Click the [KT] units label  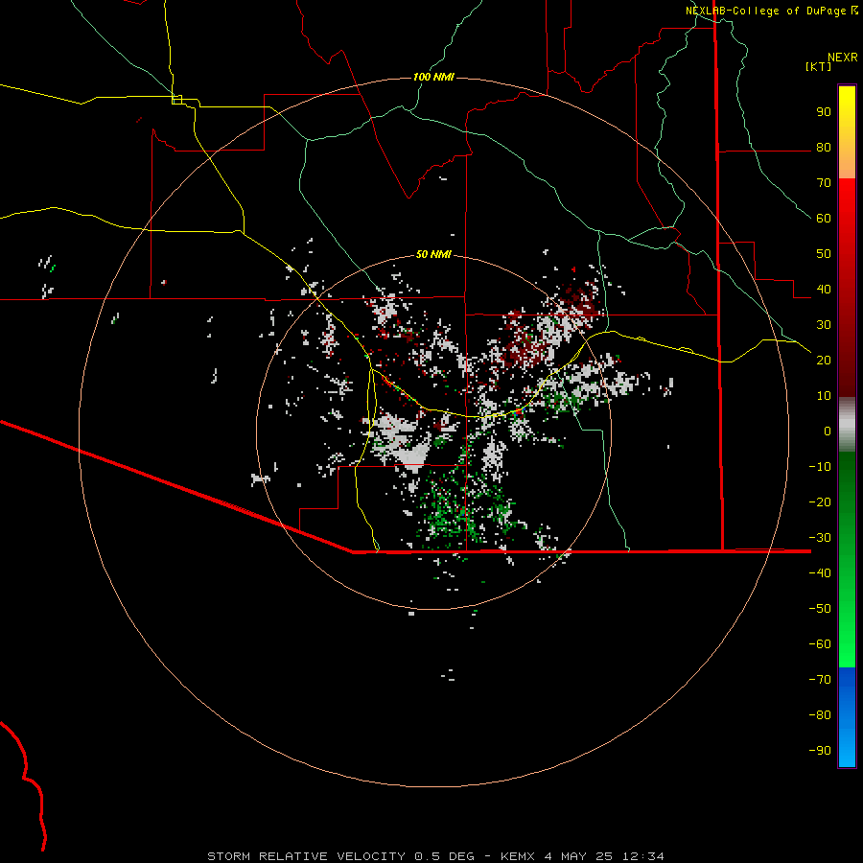tap(818, 66)
